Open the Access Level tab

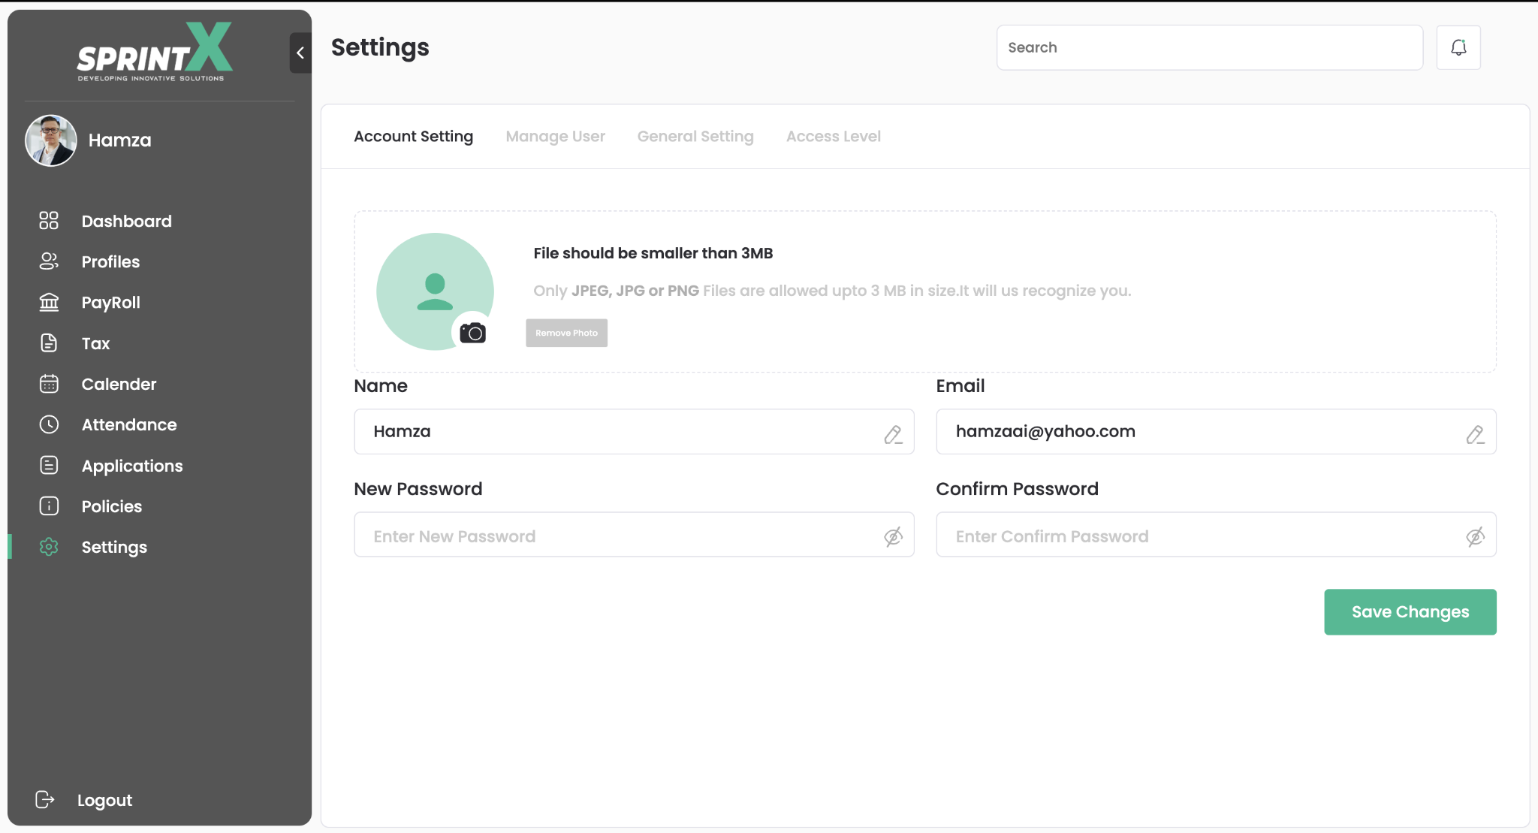pos(833,136)
